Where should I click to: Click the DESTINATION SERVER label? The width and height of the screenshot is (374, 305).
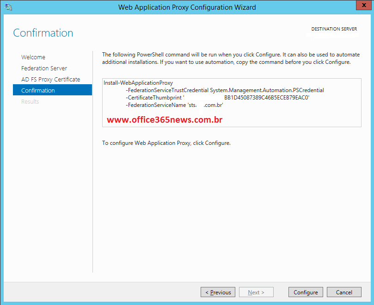[x=334, y=29]
